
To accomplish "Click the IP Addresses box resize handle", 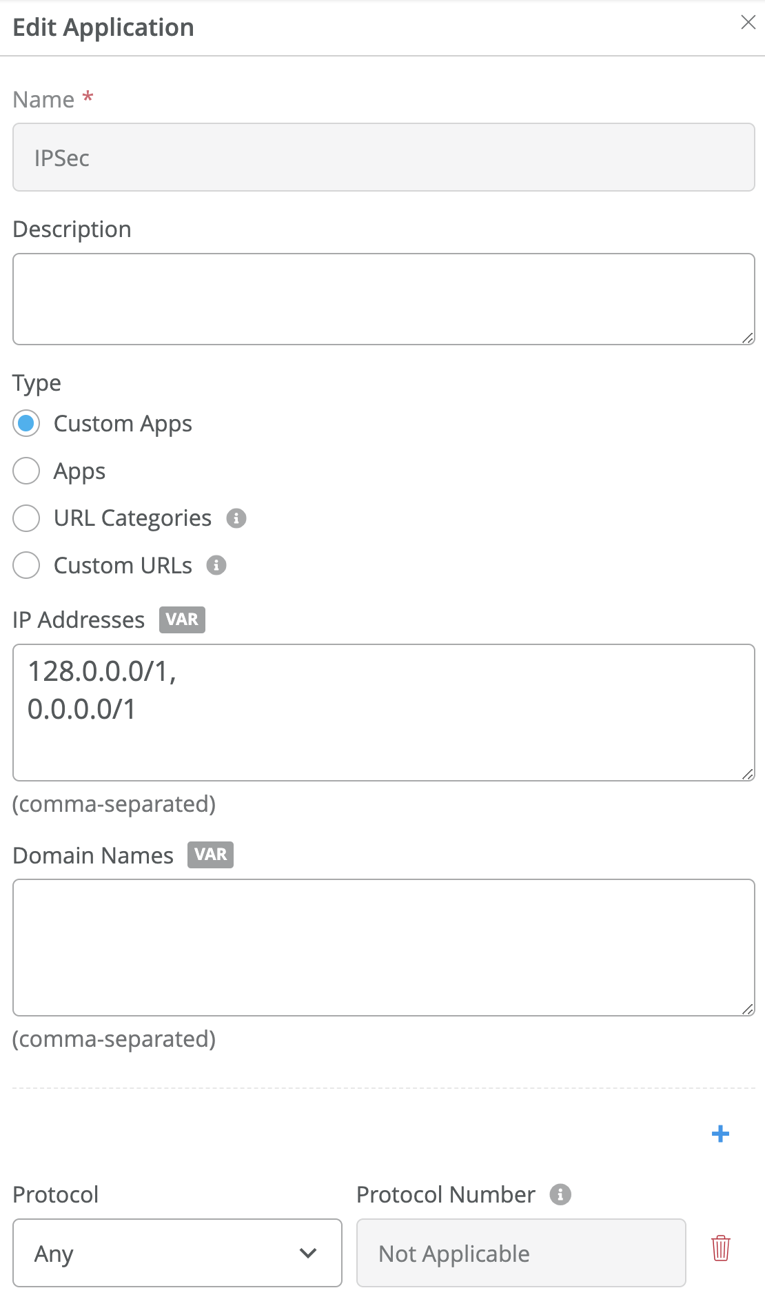I will coord(748,774).
